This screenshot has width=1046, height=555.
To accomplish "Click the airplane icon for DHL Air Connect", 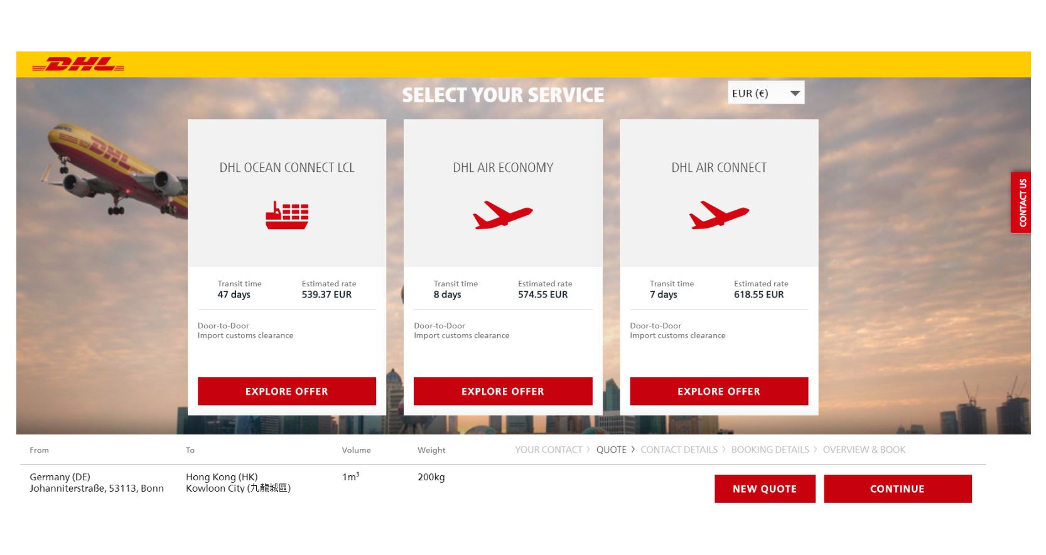I will coord(719,215).
